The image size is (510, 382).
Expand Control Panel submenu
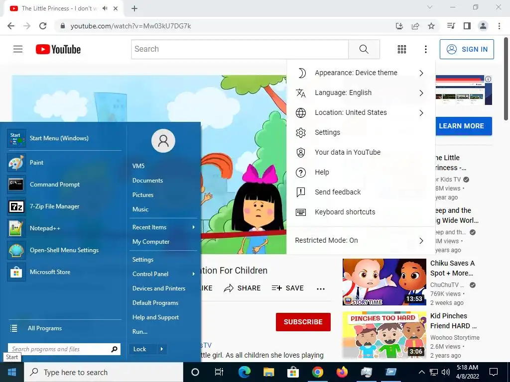pos(163,274)
